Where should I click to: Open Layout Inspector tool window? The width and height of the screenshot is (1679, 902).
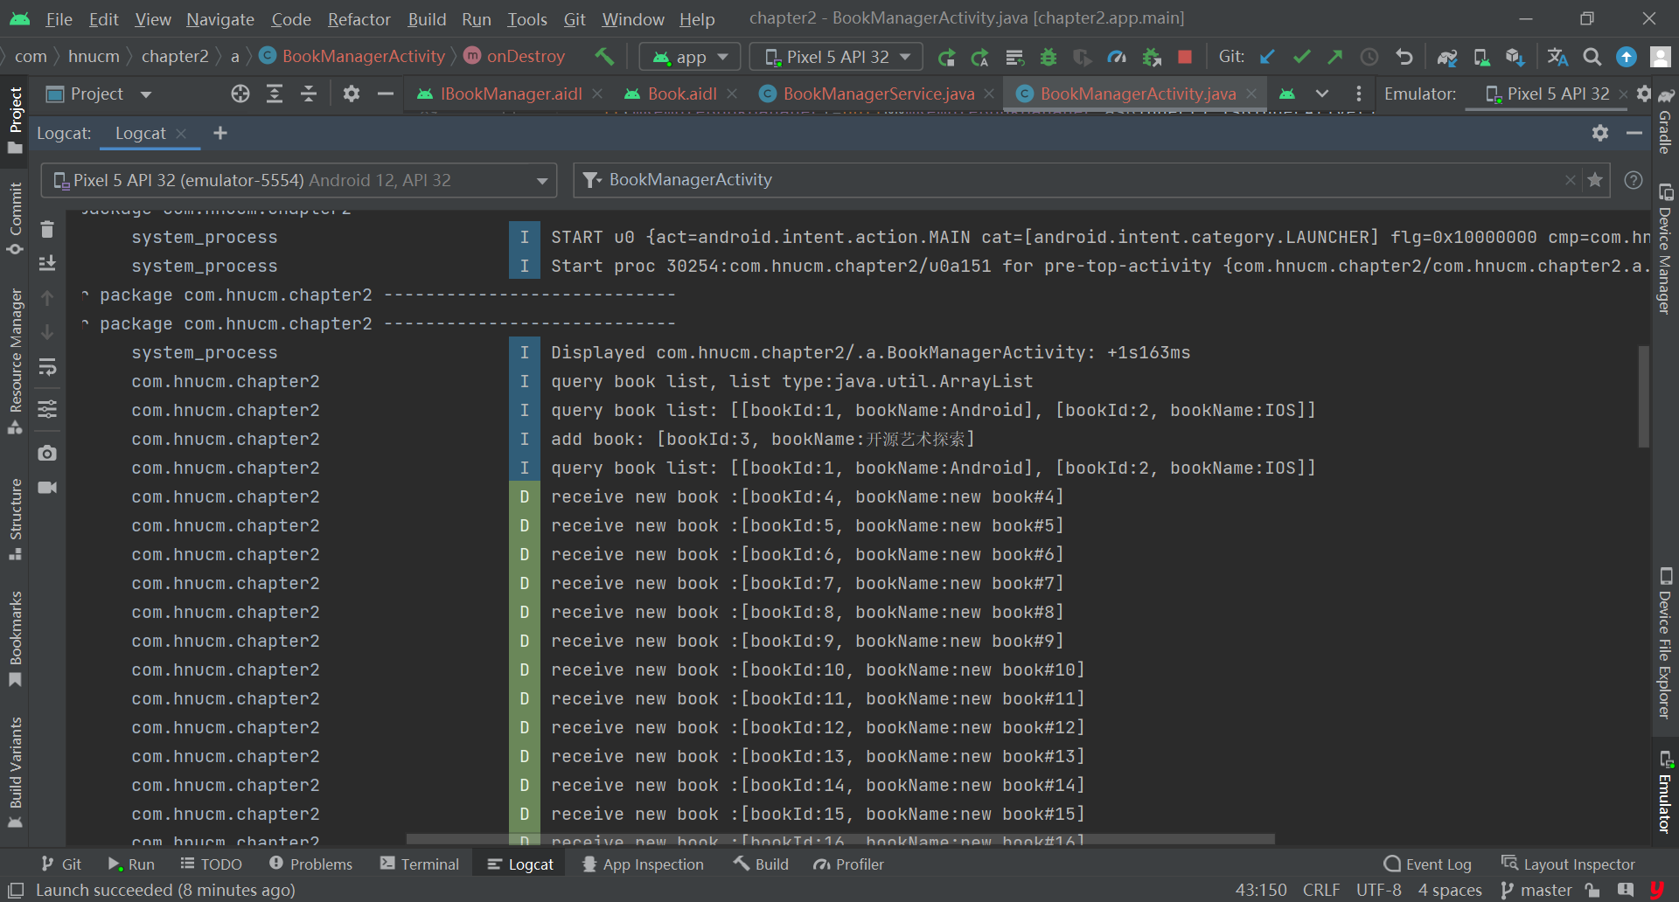click(x=1568, y=864)
